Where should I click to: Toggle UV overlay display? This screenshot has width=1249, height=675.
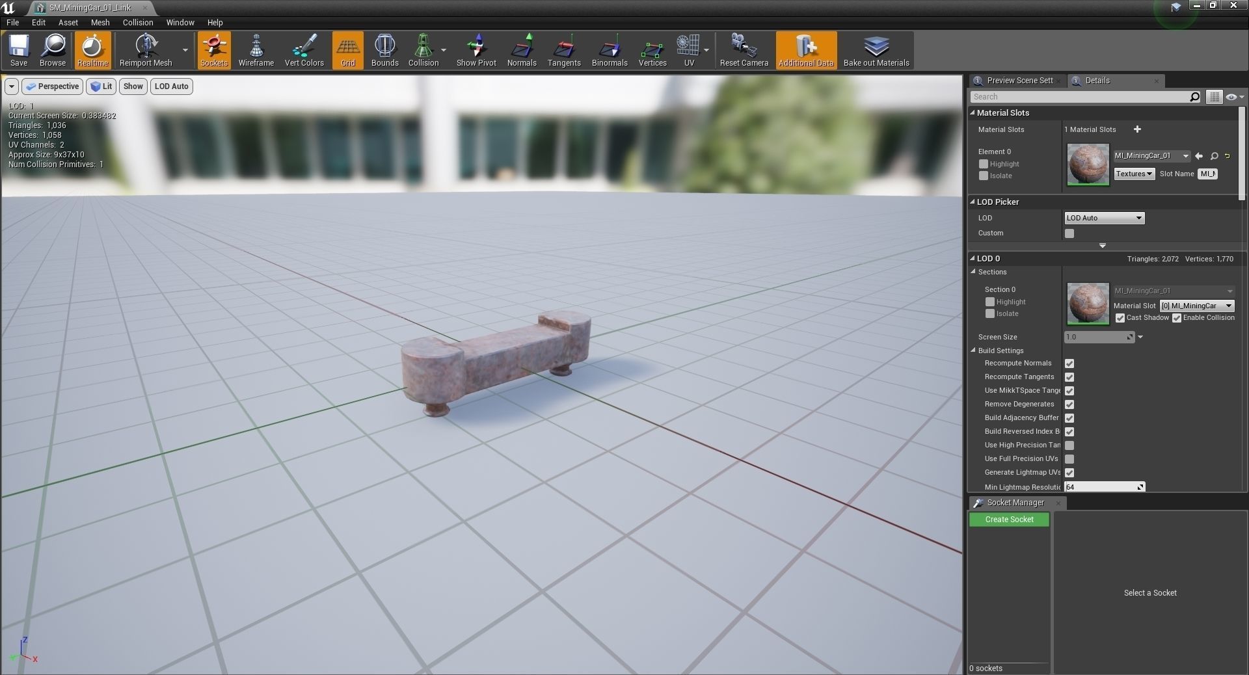(x=688, y=50)
